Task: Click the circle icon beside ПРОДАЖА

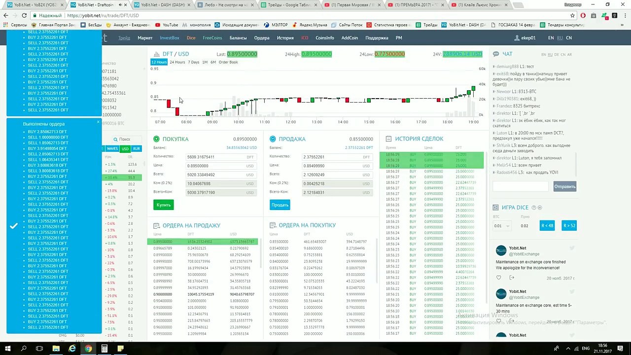Action: [273, 139]
